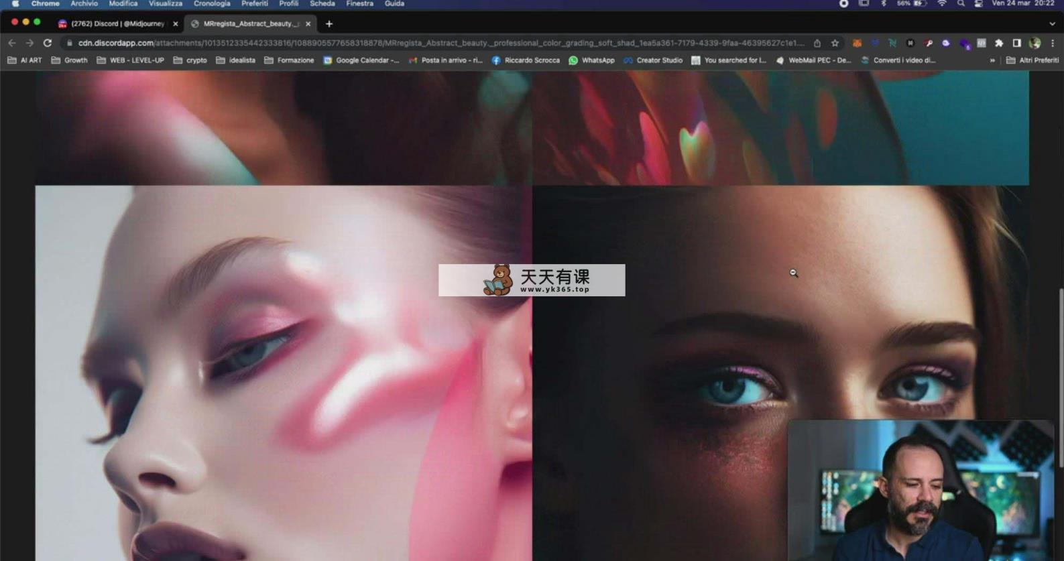Open the Google Calendar bookmark
Viewport: 1064px width, 561px height.
[361, 60]
